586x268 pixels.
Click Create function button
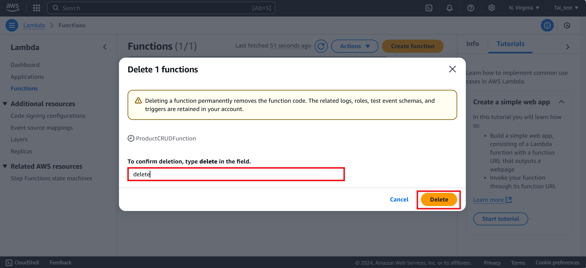pyautogui.click(x=413, y=46)
